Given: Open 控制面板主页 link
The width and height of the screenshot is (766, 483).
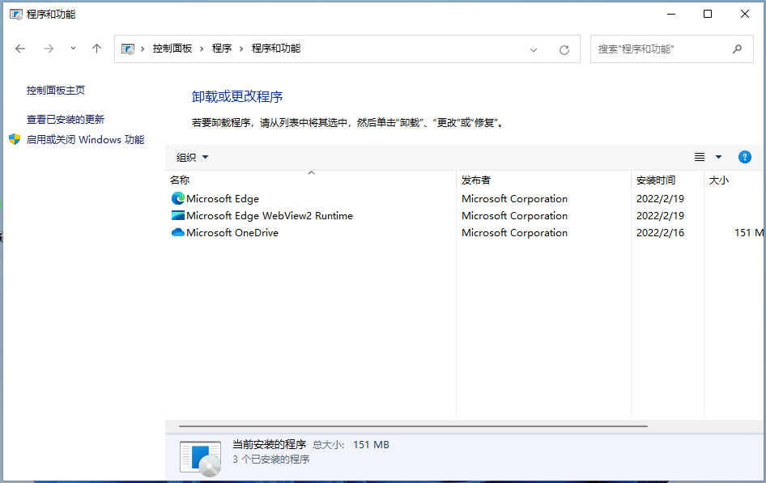Looking at the screenshot, I should tap(56, 91).
